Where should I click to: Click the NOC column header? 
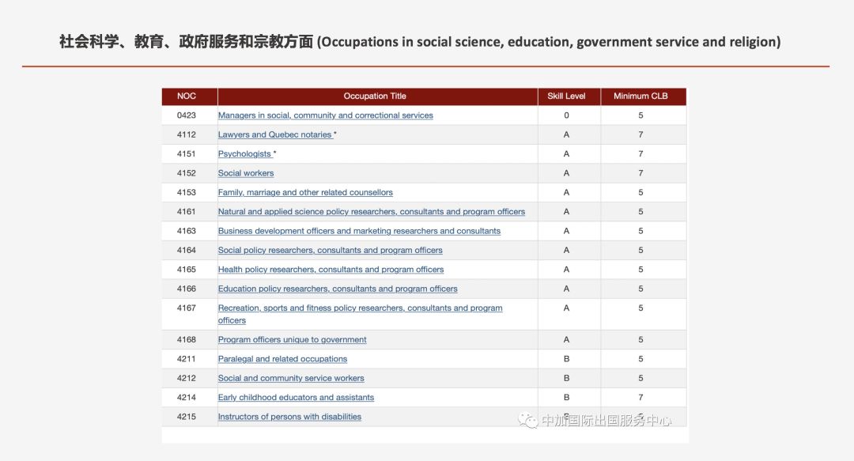(x=187, y=96)
